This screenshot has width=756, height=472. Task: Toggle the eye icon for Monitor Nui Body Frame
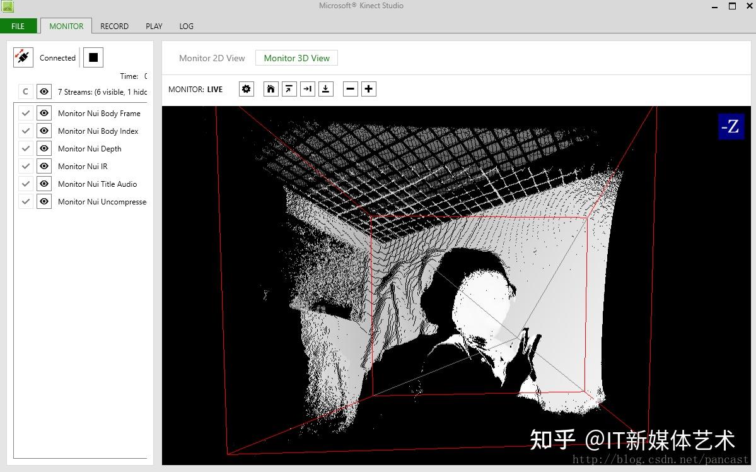tap(44, 113)
